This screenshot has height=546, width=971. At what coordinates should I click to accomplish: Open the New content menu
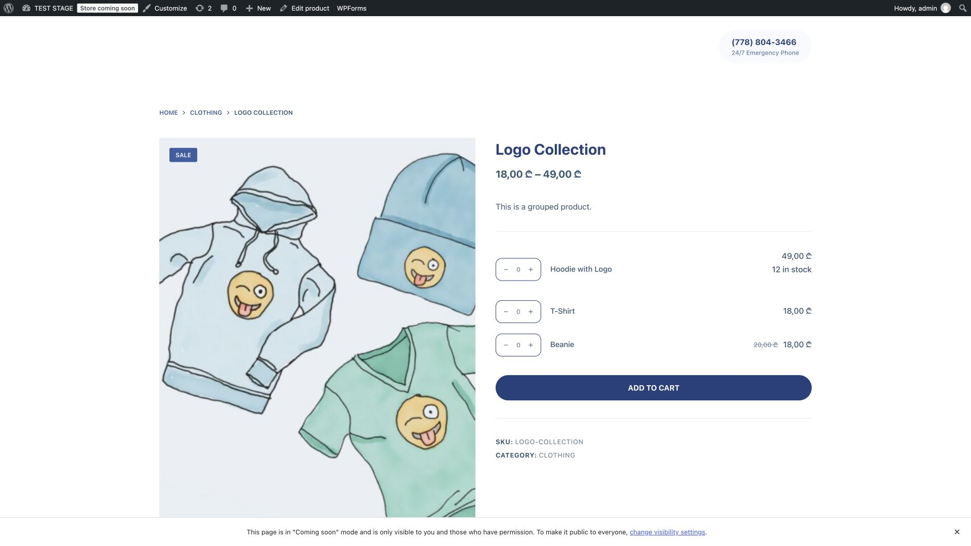click(258, 8)
